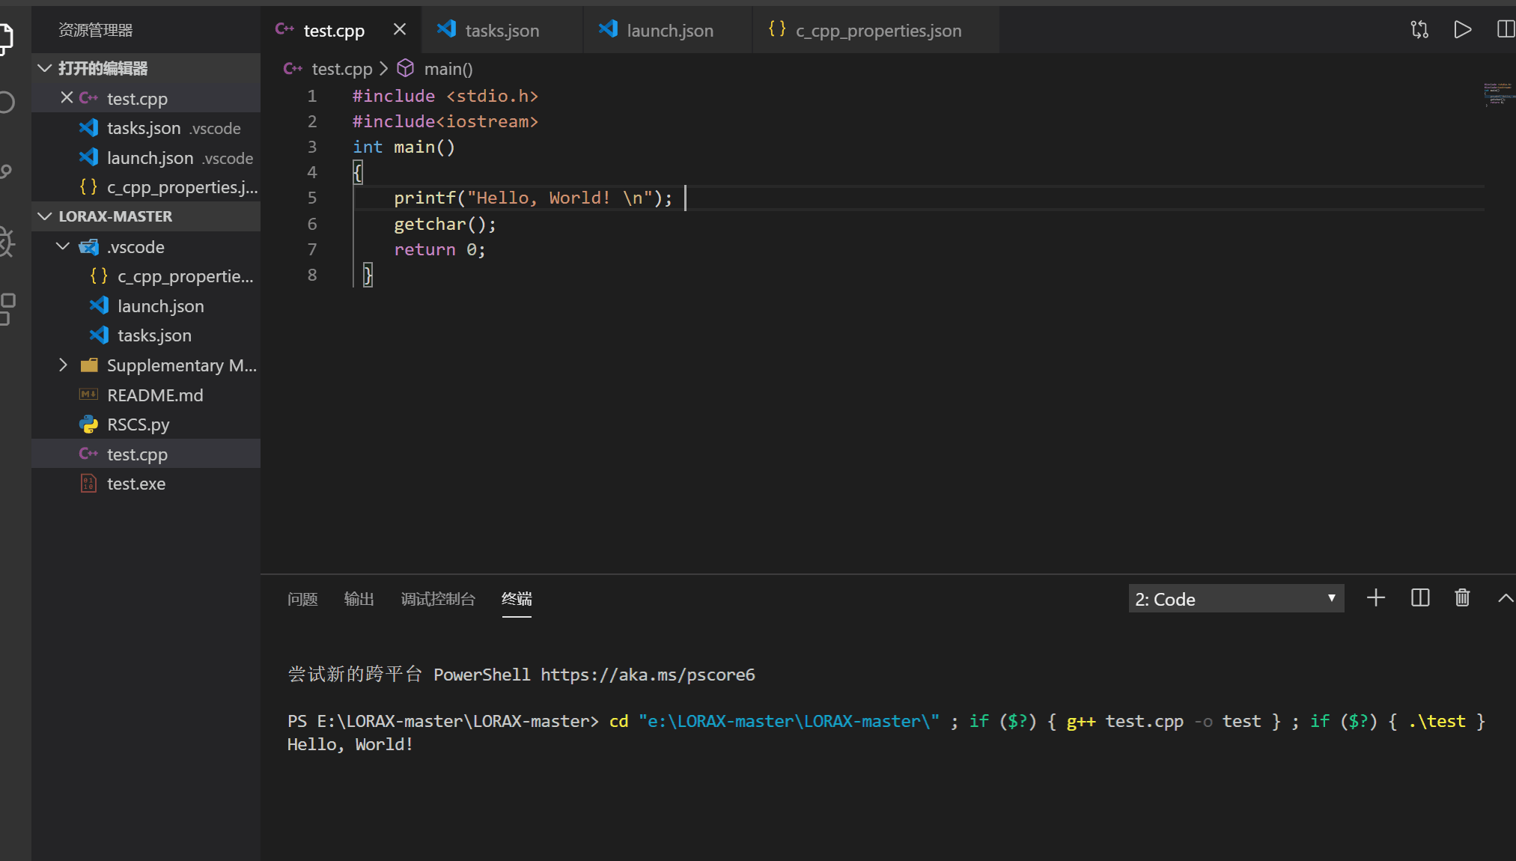Click the split editor icon at top right

click(1505, 30)
